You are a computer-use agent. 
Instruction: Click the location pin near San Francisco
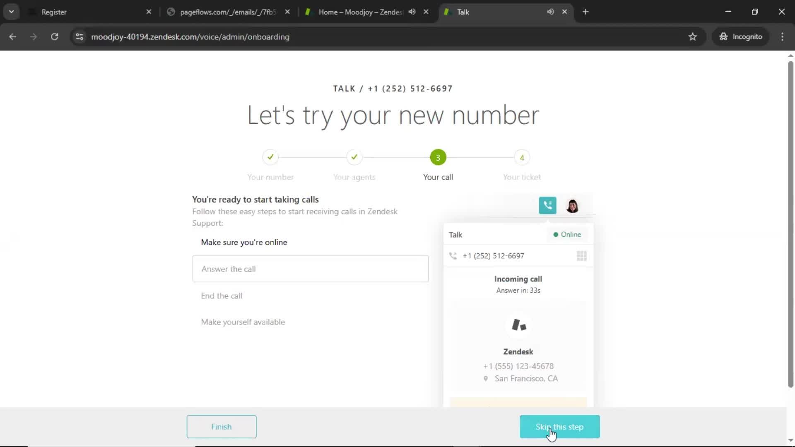(486, 378)
